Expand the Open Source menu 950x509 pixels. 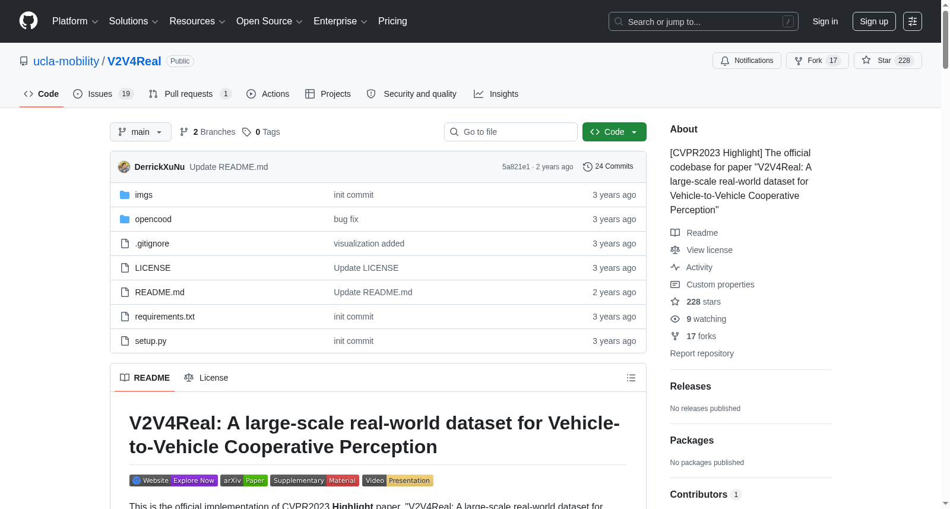point(270,21)
